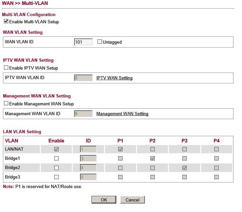The height and width of the screenshot is (212, 242).
Task: Enable IPTV WAN Setup checkbox
Action: pyautogui.click(x=6, y=68)
